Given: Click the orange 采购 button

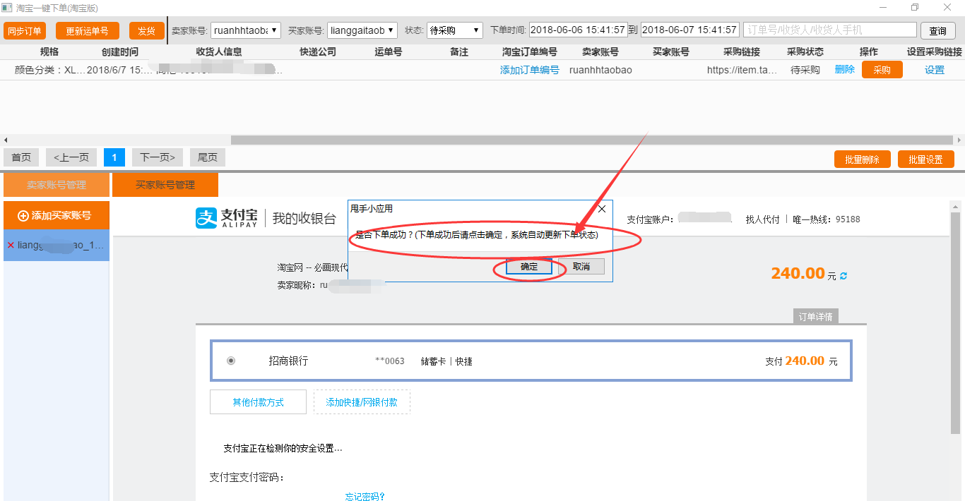Looking at the screenshot, I should [x=882, y=70].
